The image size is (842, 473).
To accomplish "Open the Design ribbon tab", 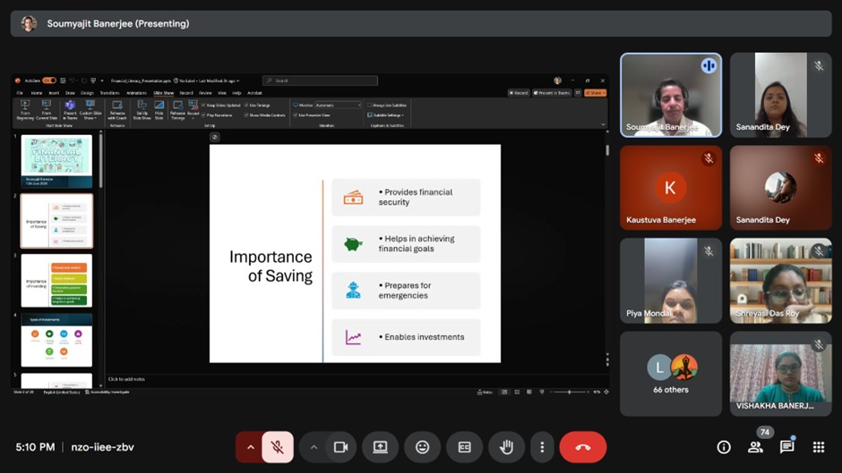I will coord(87,93).
